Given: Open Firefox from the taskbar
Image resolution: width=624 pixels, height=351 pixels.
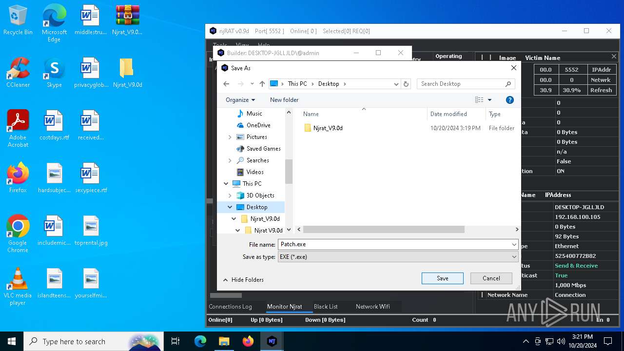Looking at the screenshot, I should click(x=248, y=341).
